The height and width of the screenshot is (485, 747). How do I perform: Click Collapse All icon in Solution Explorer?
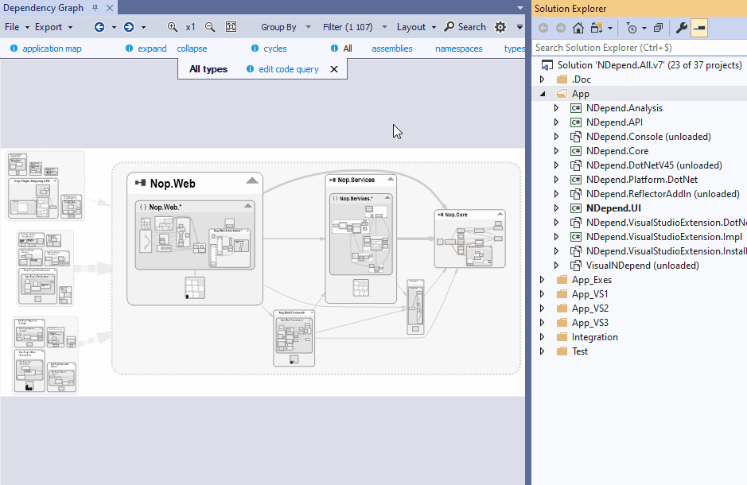pos(657,29)
